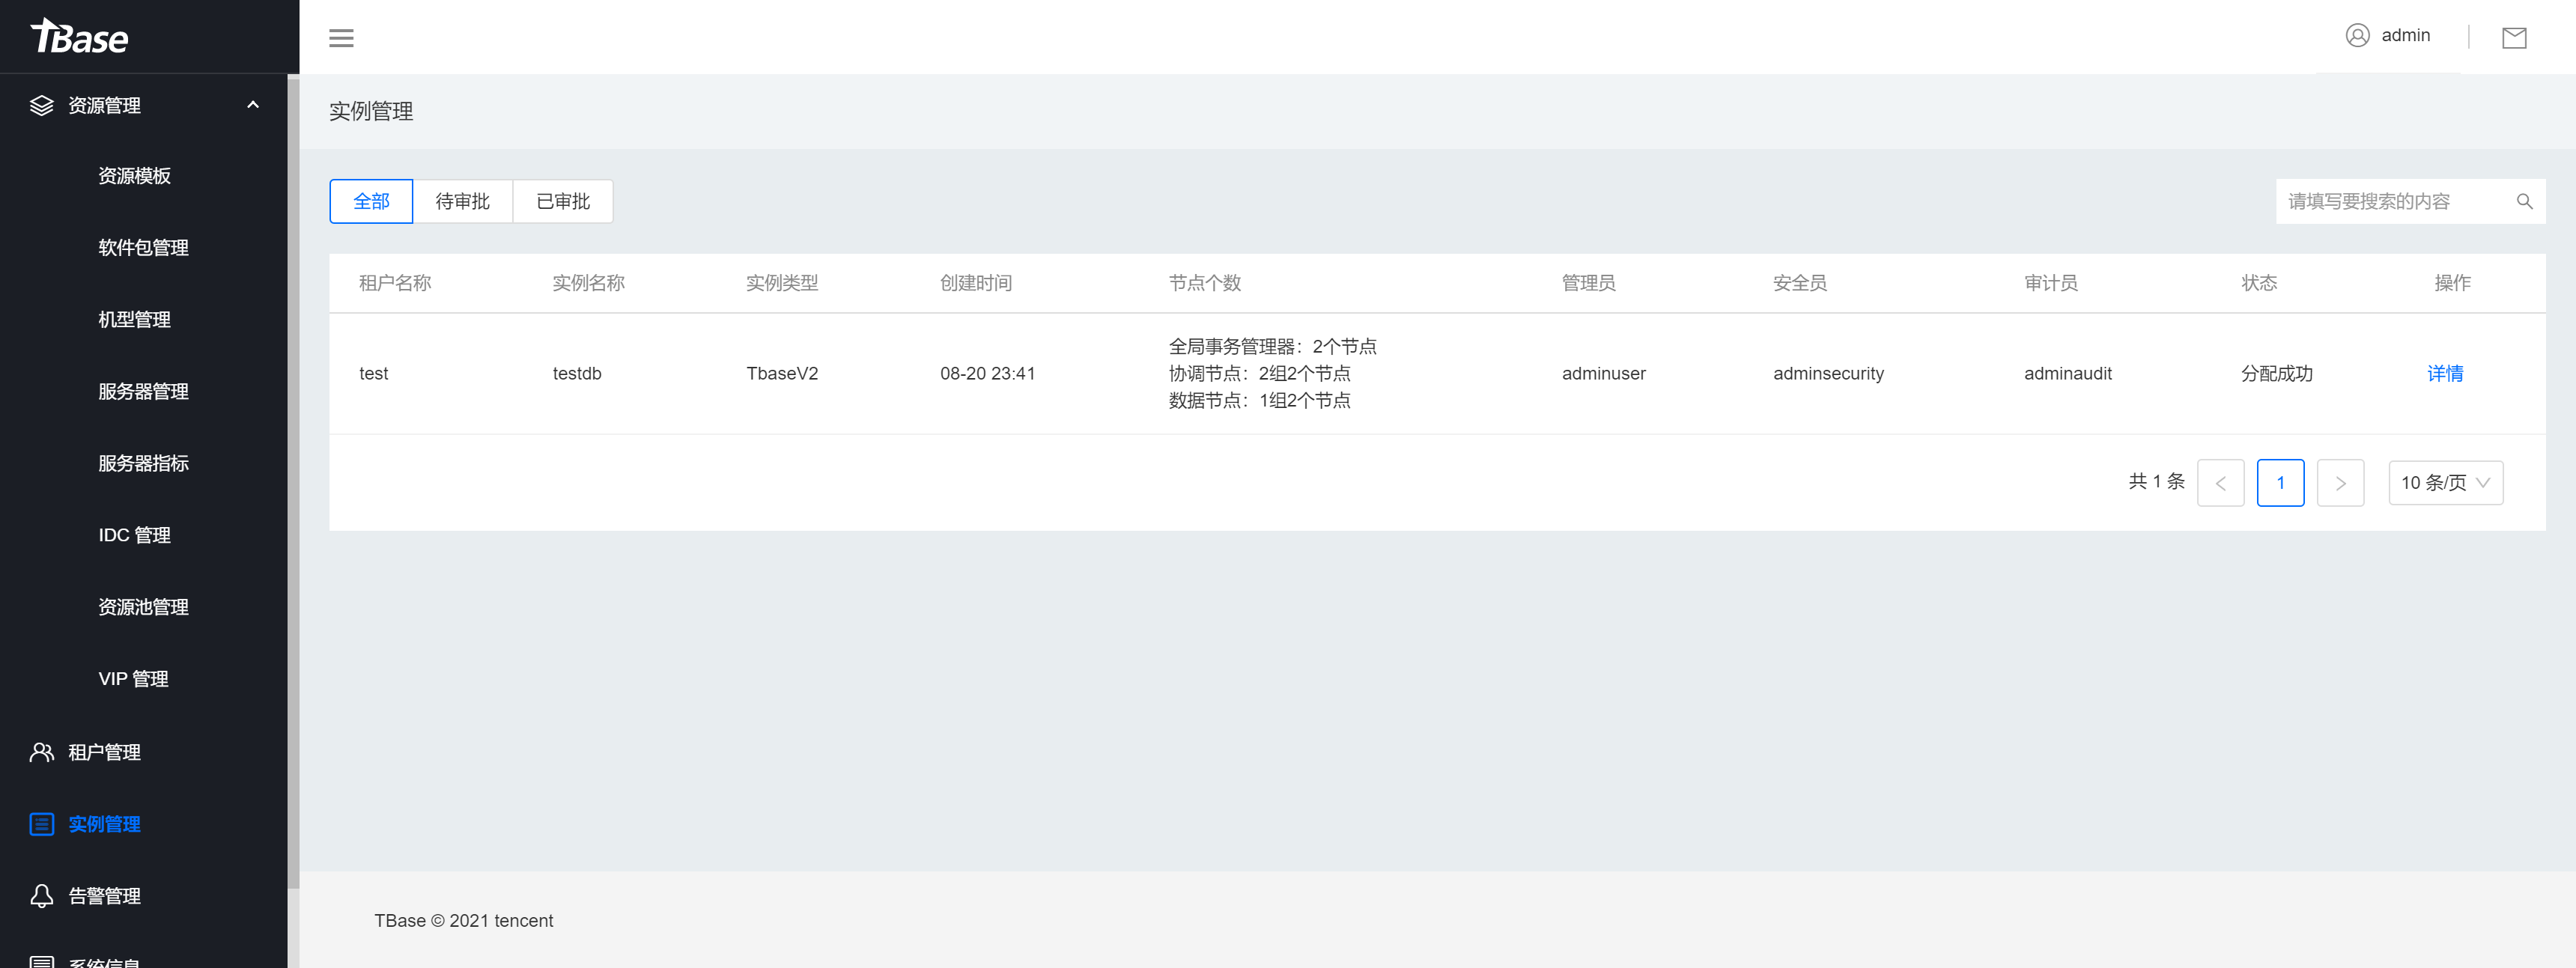Select the 实例管理 document icon
Screen dimensions: 2576x968
[x=41, y=824]
